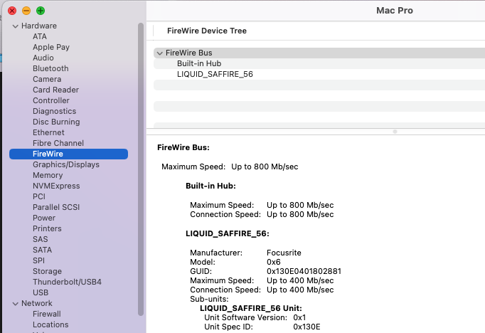The height and width of the screenshot is (333, 485).
Task: Open the Controller category
Action: pos(51,100)
